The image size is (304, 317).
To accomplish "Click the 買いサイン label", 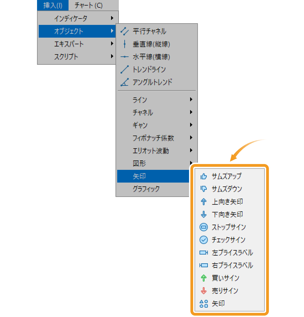I will (226, 278).
